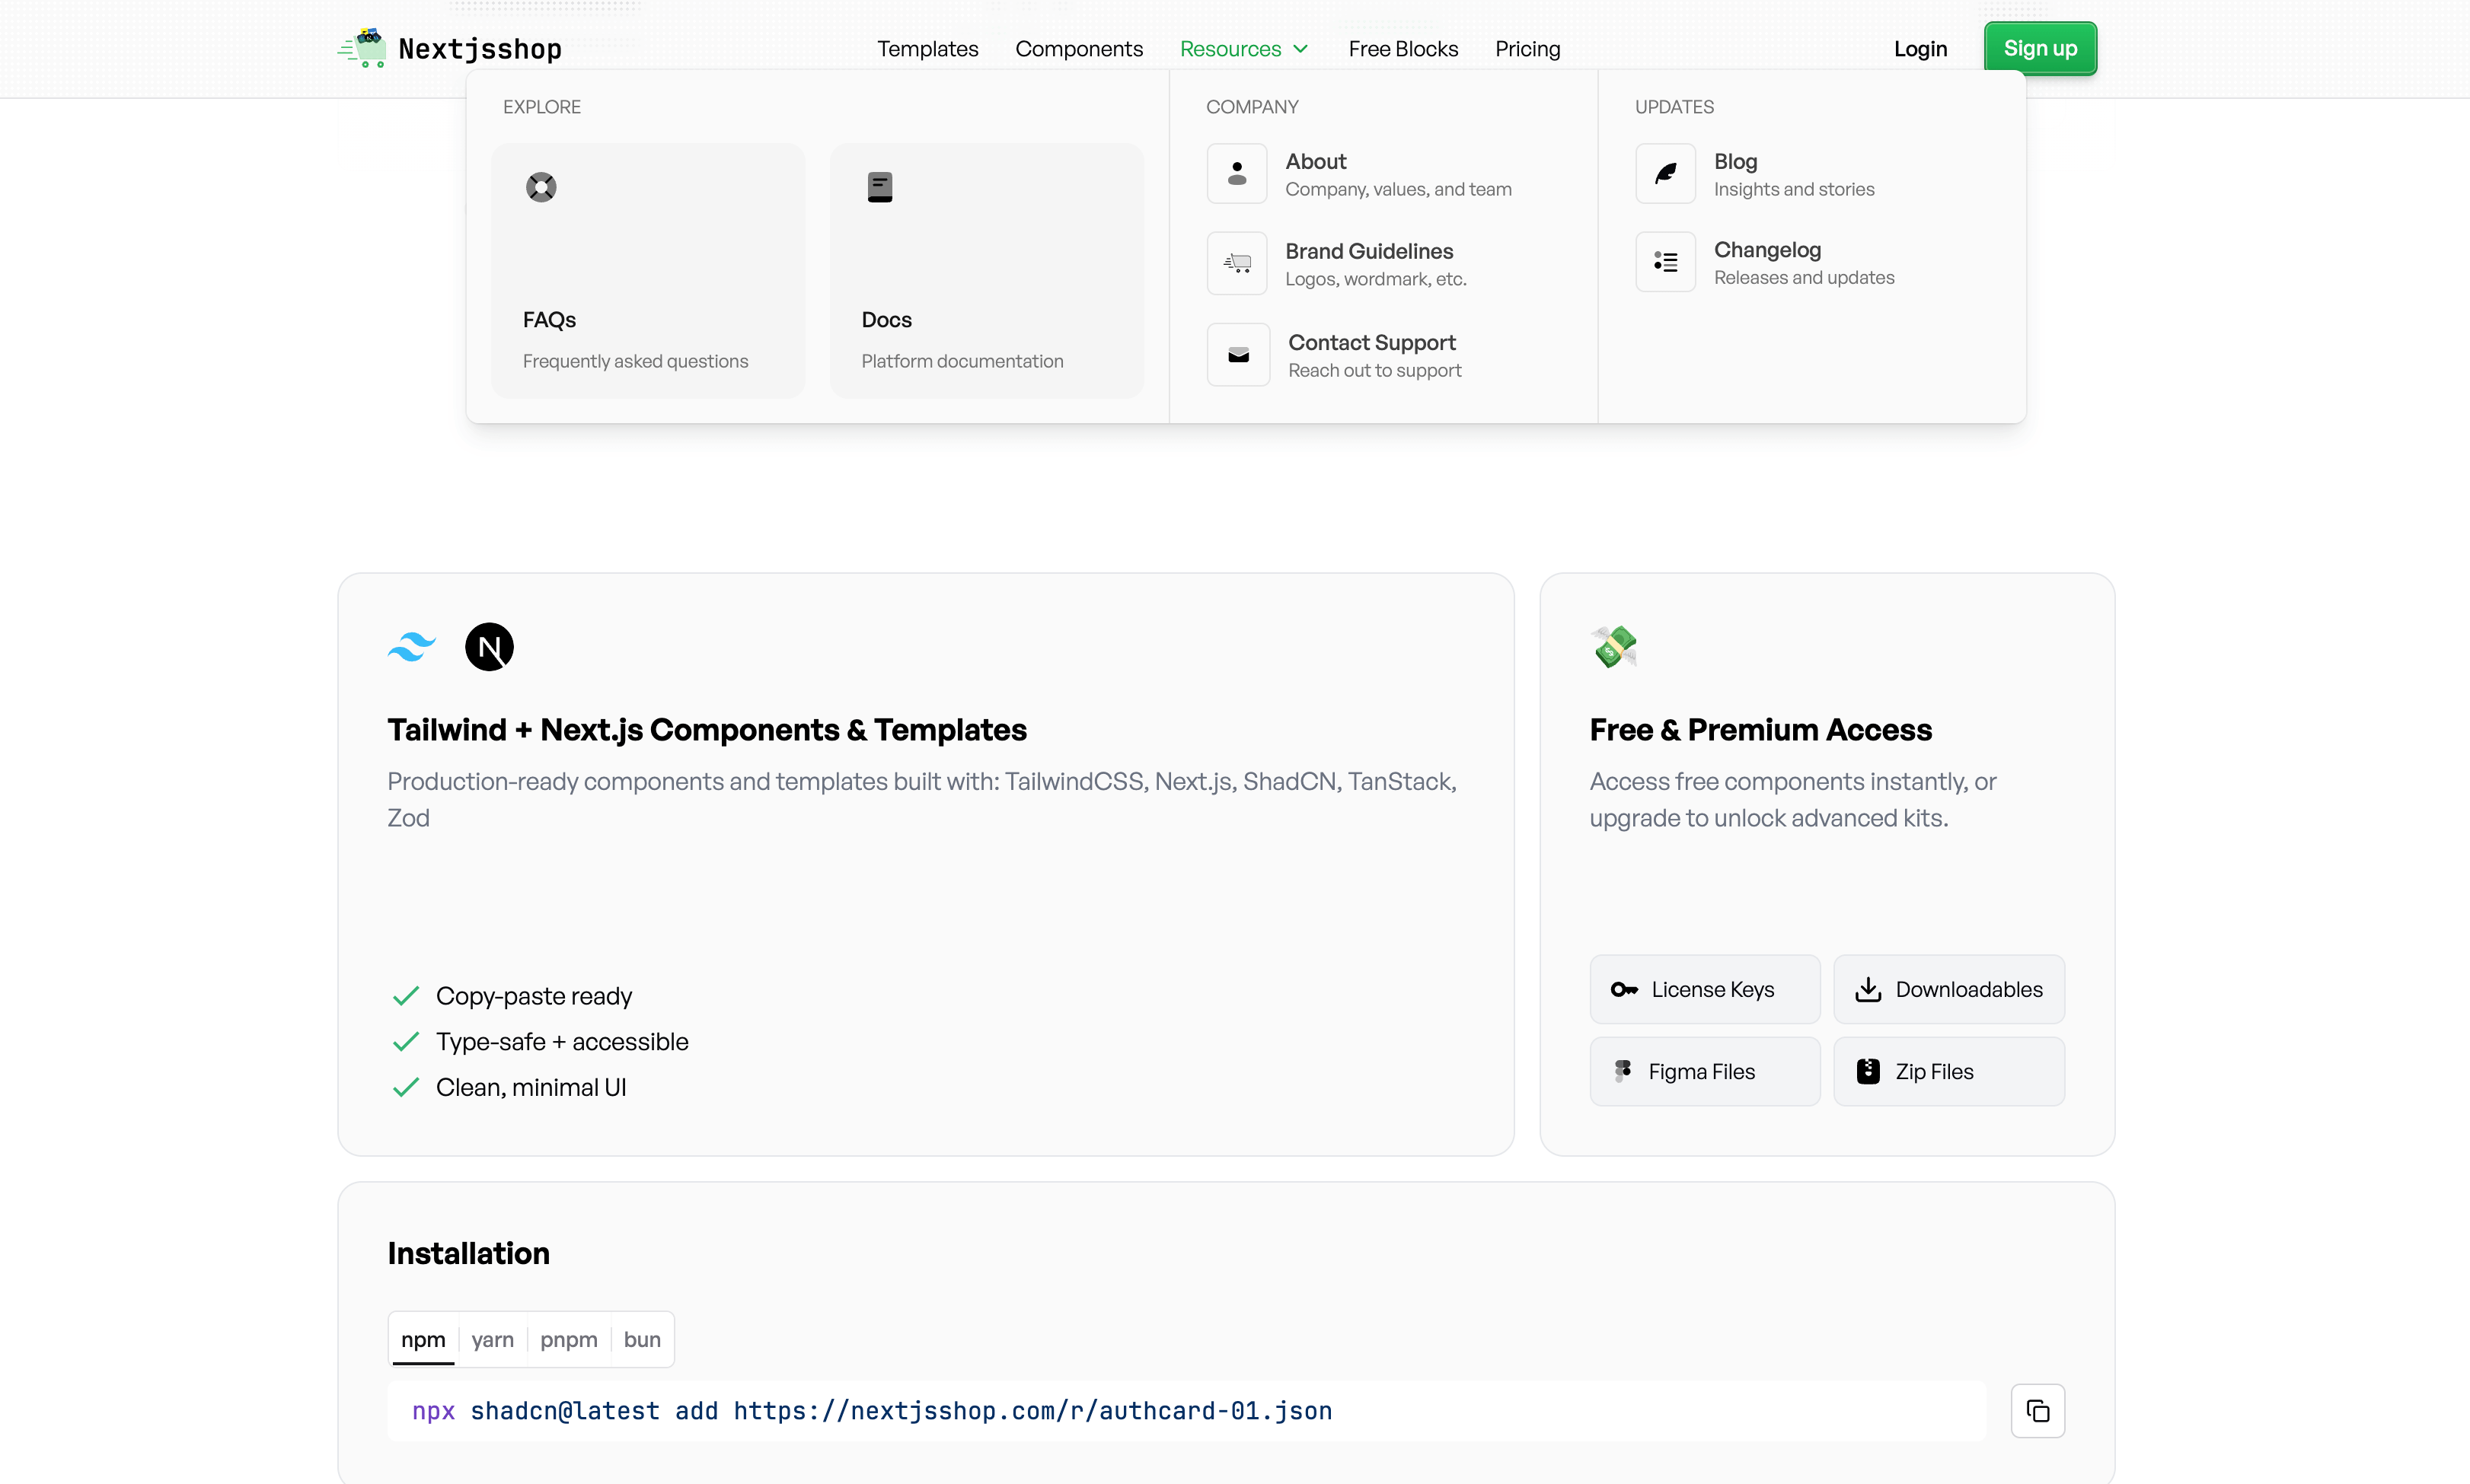Screen dimensions: 2470x1484
Task: Open the Blog link
Action: pos(1756,174)
